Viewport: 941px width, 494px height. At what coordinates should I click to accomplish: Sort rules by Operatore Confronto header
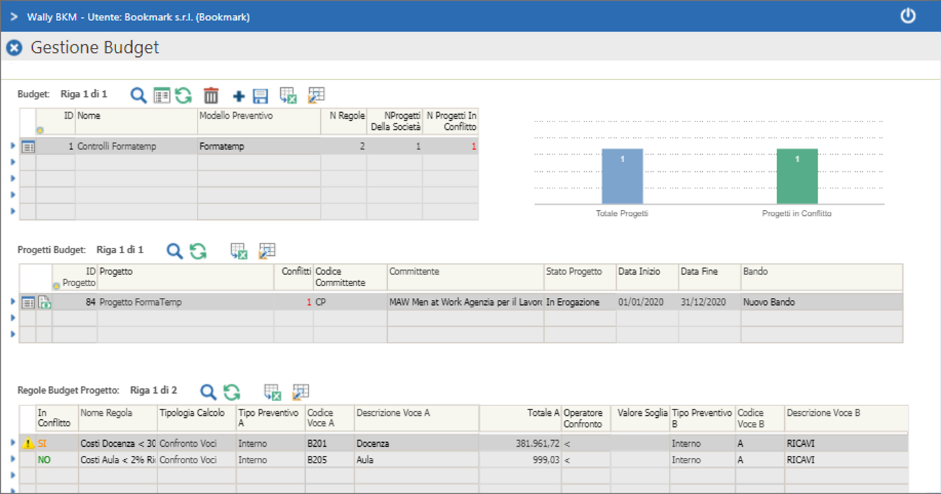coord(586,418)
